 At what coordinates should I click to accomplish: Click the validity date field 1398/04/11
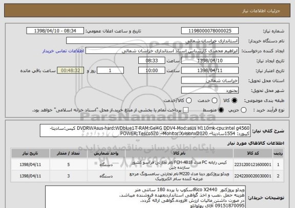click(210, 71)
